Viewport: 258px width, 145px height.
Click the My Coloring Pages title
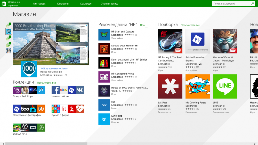(196, 102)
